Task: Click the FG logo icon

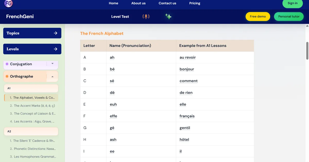Action: [x=8, y=3]
